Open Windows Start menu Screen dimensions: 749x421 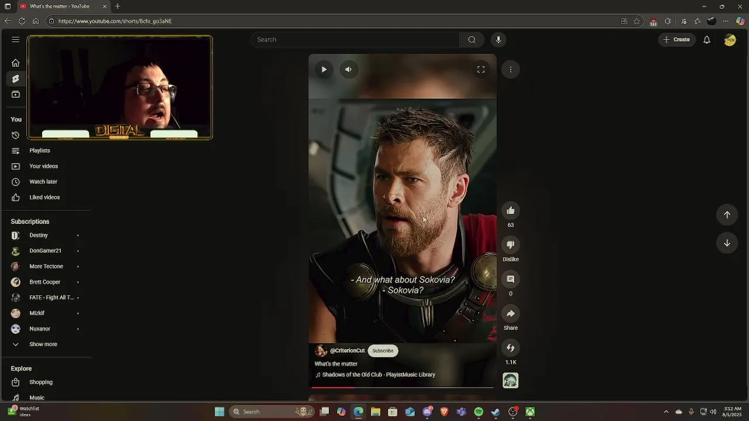click(x=219, y=412)
